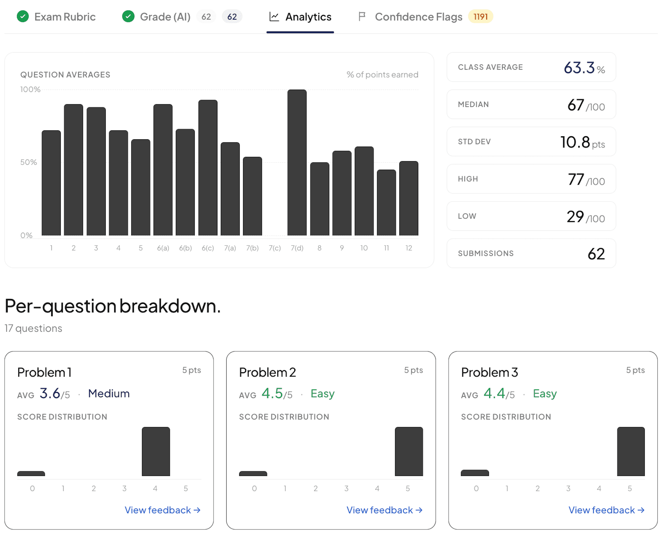Viewport: 664px width, 534px height.
Task: Click the Class Average stat card
Action: [531, 67]
